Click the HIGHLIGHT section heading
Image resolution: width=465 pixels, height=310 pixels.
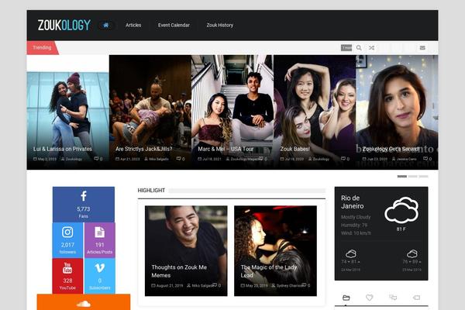click(x=151, y=191)
